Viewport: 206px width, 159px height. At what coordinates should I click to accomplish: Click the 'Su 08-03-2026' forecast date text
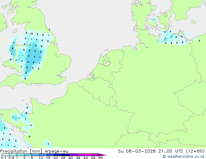click(x=137, y=151)
